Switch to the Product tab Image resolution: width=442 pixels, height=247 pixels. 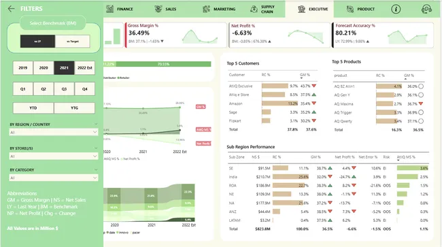point(366,9)
